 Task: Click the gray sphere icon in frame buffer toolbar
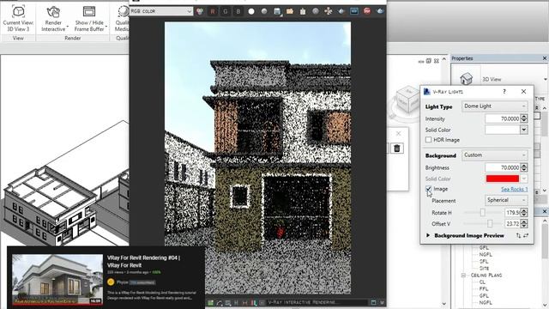(316, 11)
